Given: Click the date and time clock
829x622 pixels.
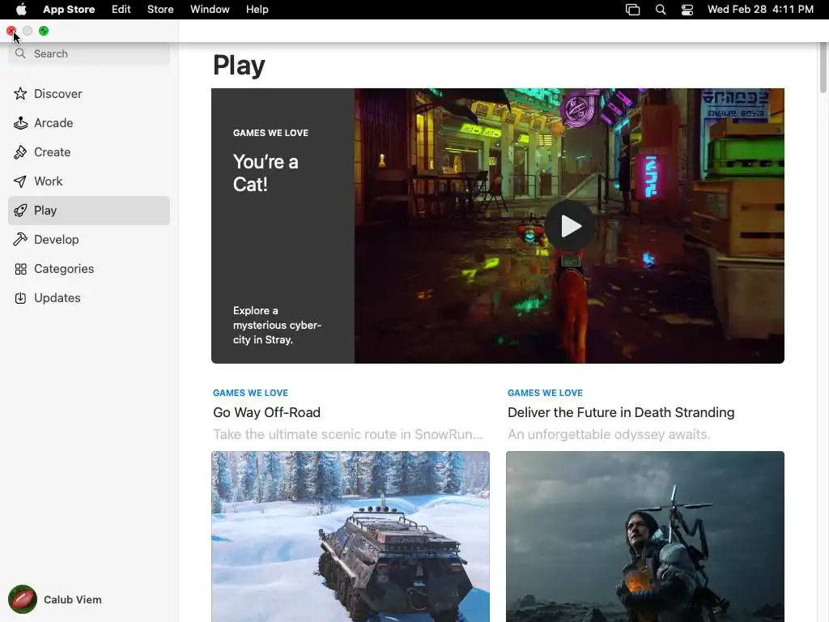Looking at the screenshot, I should point(760,10).
